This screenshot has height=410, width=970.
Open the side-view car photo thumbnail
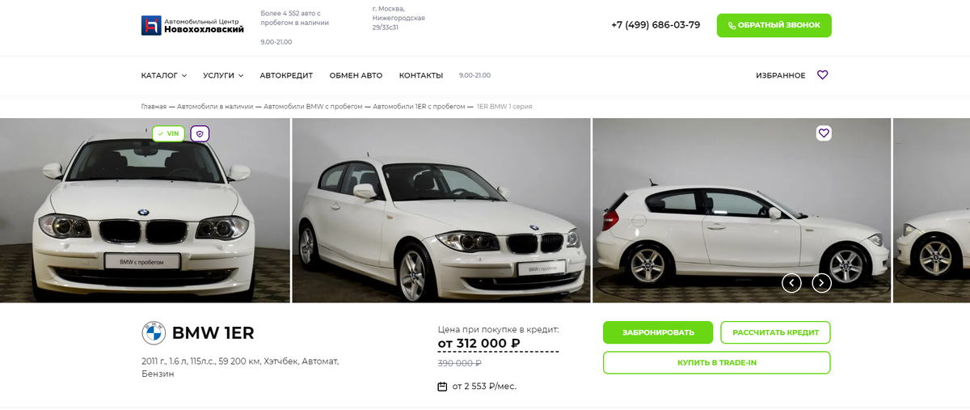741,210
